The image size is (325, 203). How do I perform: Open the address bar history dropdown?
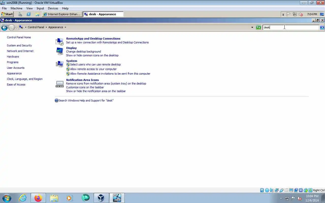point(252,27)
